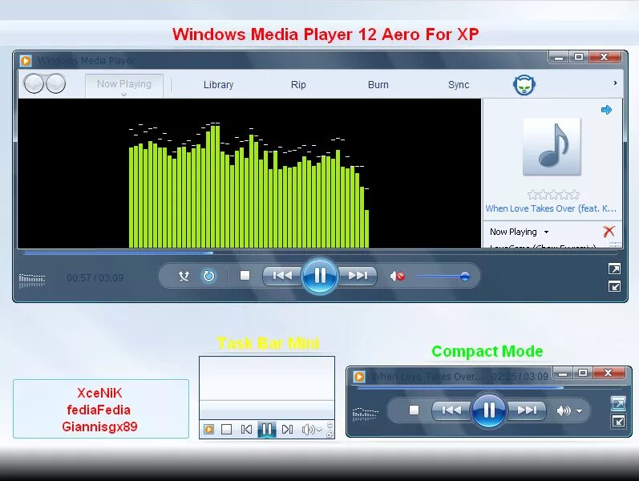Open the Napster online store icon
The width and height of the screenshot is (639, 481).
524,85
